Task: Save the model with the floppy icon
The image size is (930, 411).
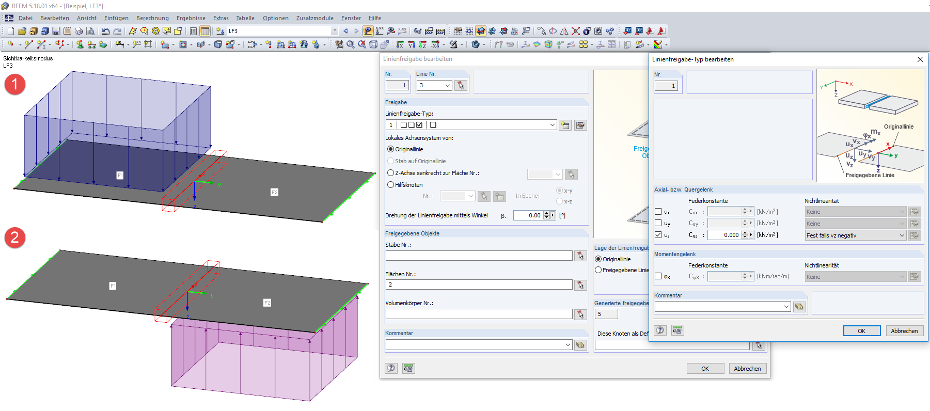Action: point(56,31)
